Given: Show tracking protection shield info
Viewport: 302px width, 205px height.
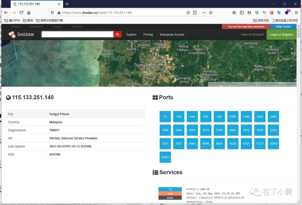Looking at the screenshot, I should (x=52, y=13).
